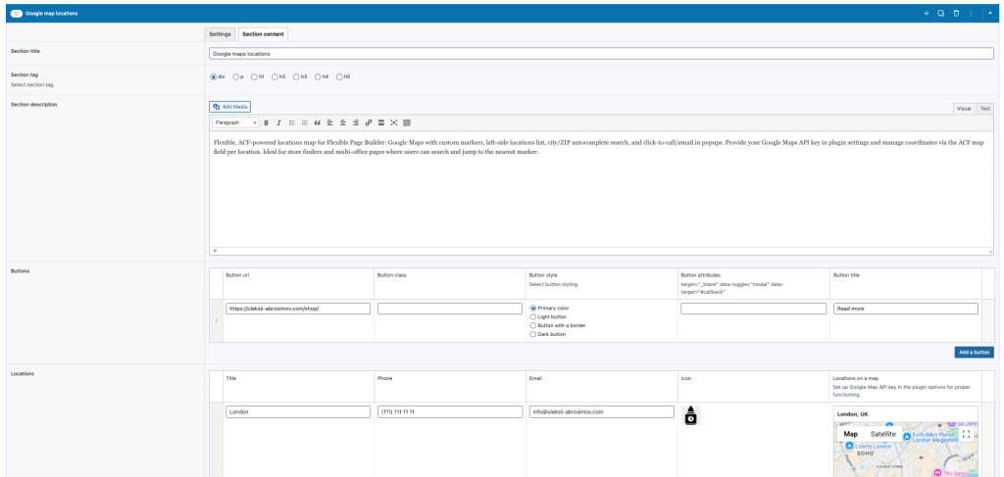Click the empty Button class field
Screen dimensions: 1004x477
point(450,309)
